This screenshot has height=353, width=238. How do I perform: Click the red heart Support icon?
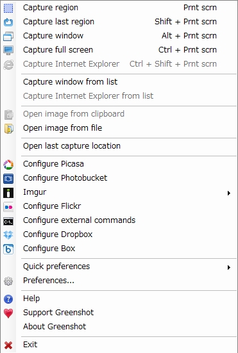(8, 313)
